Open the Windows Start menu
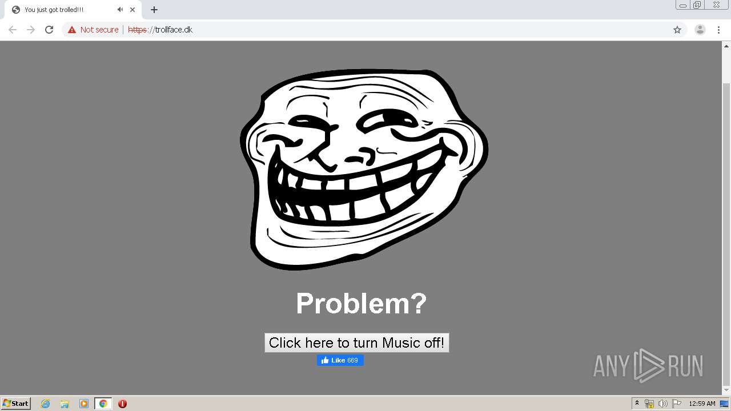Screen dimensions: 731x411 tap(16, 404)
